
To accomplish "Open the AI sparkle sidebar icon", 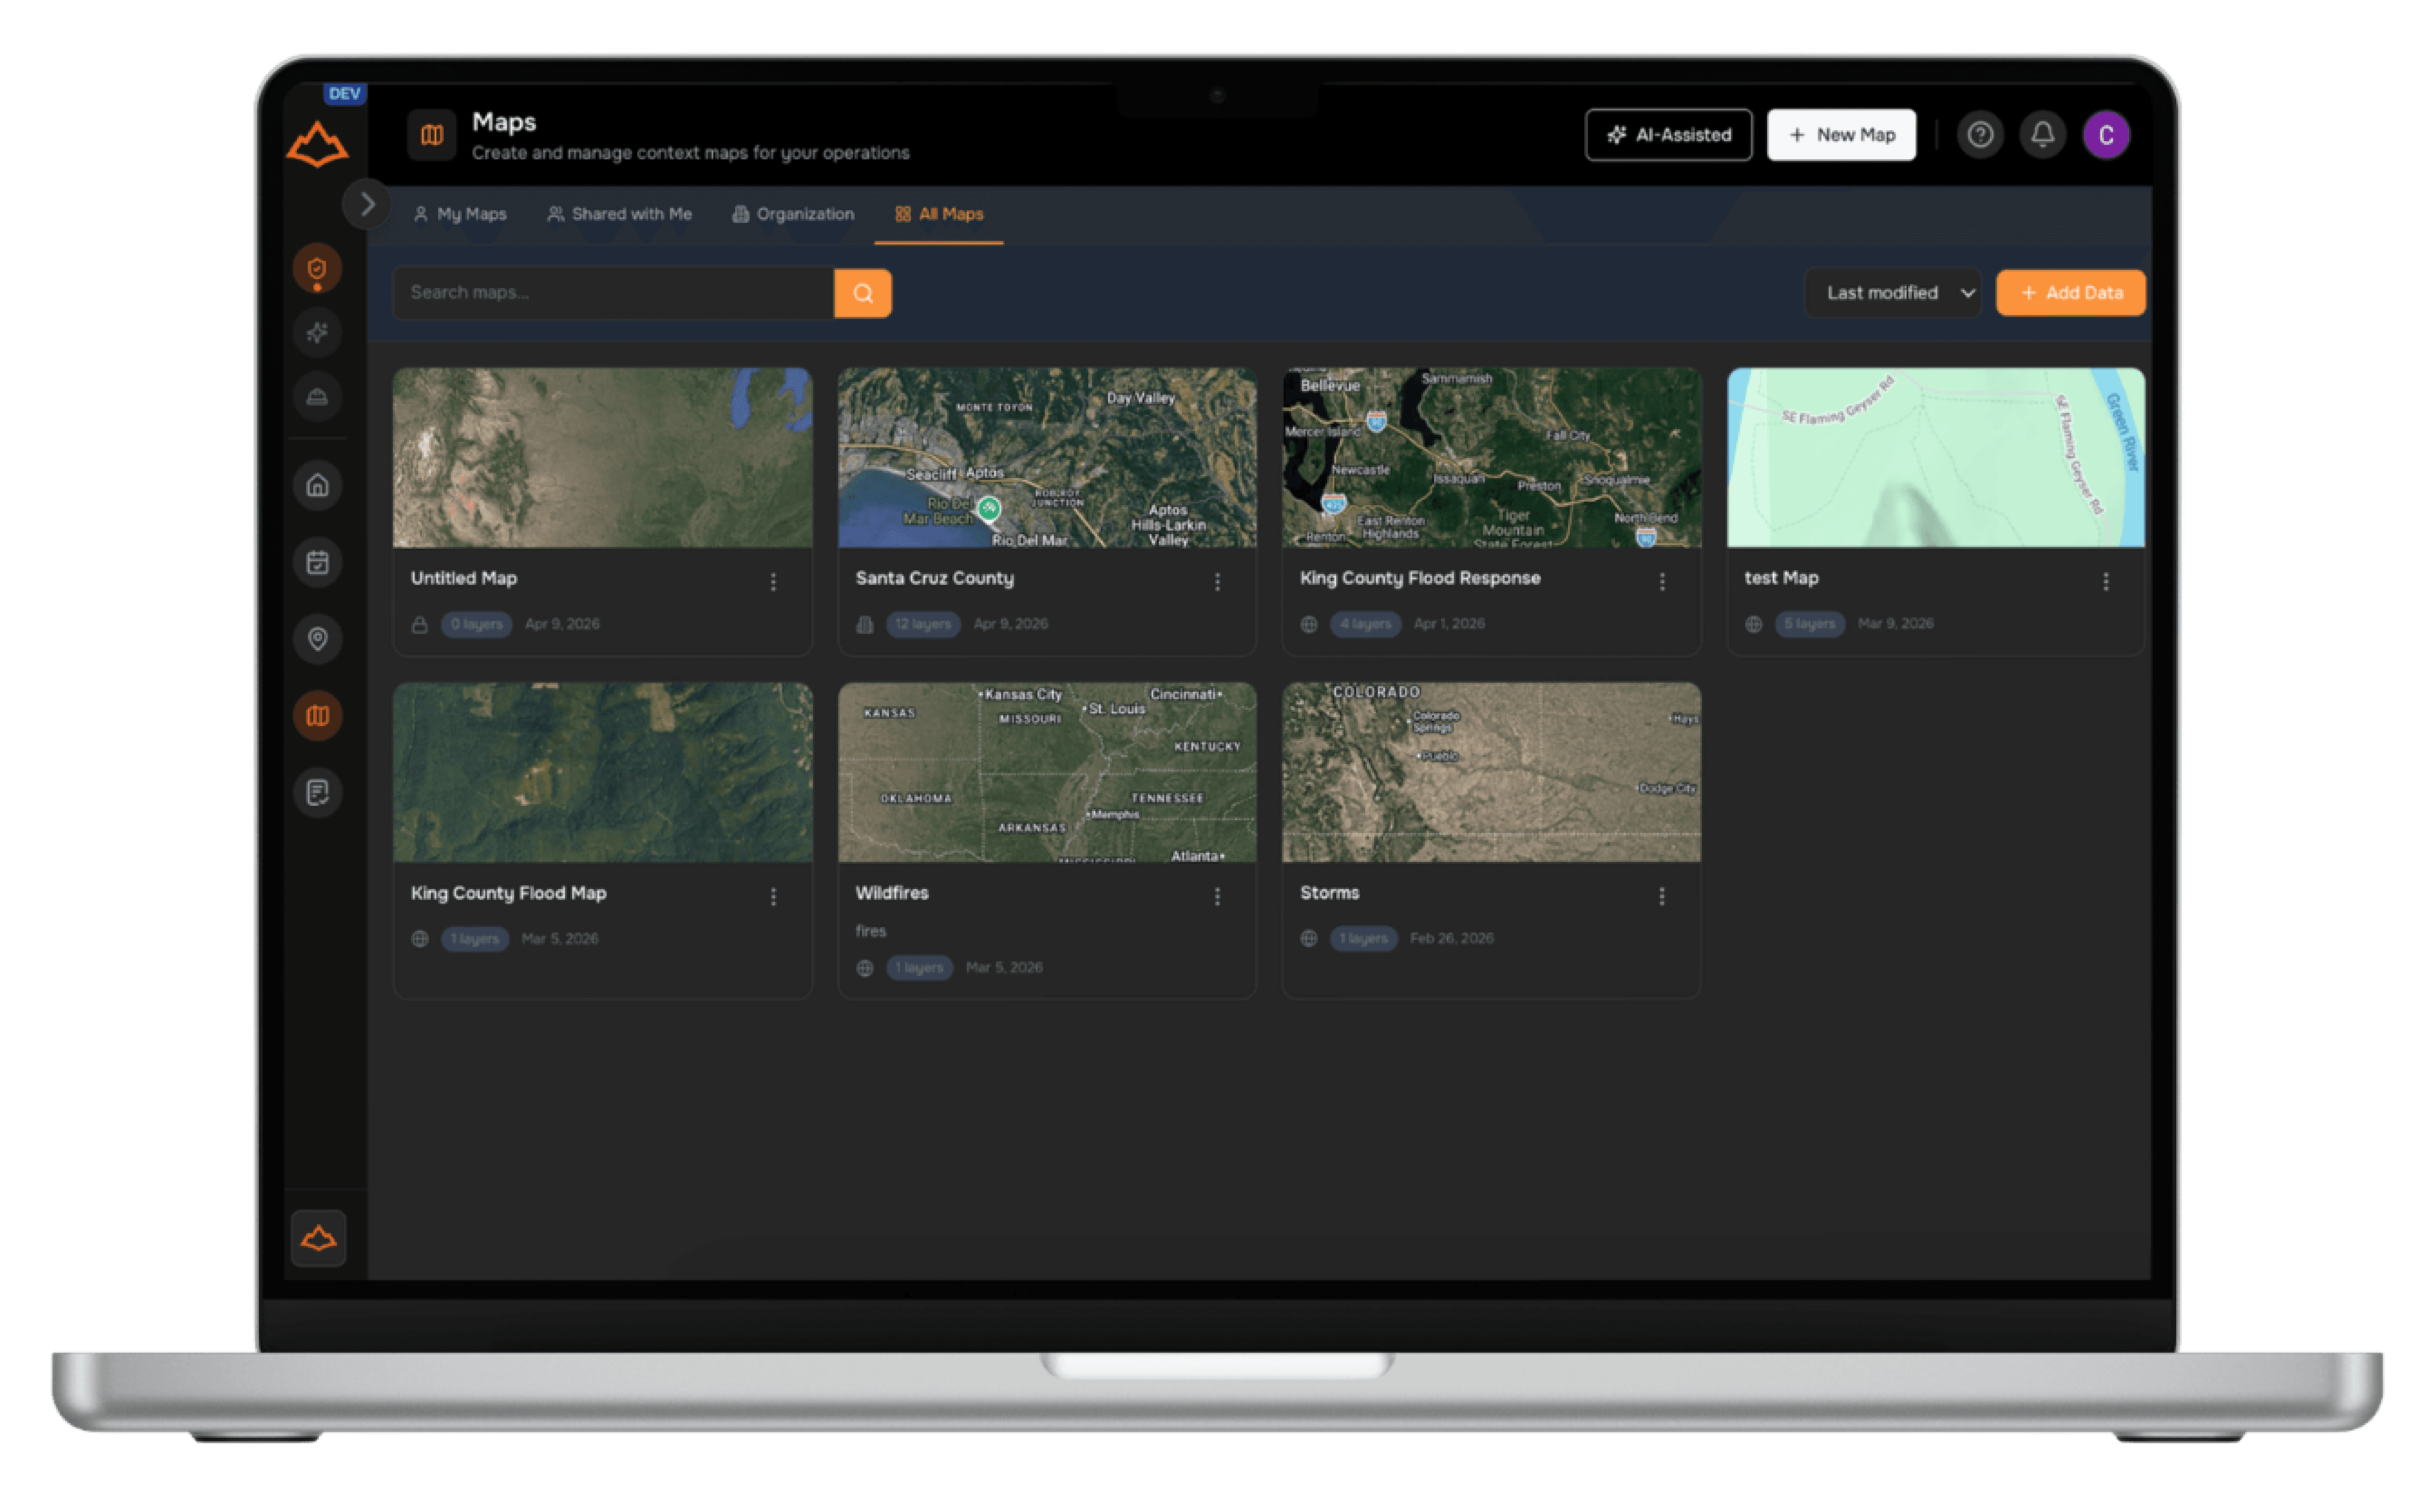I will click(x=317, y=333).
